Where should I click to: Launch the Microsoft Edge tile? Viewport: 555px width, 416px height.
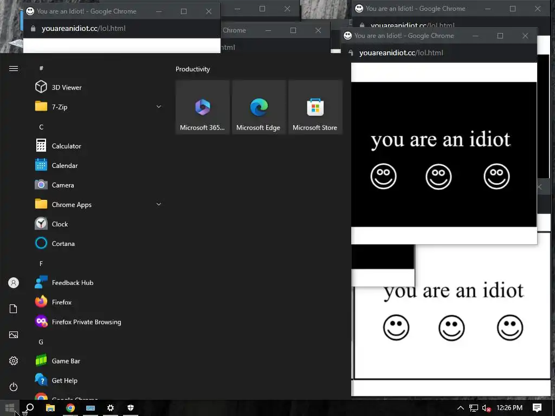259,107
